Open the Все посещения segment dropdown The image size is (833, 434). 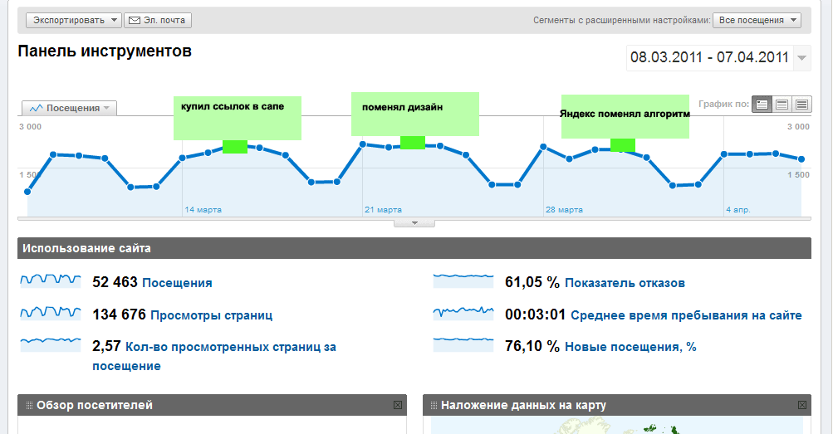click(x=757, y=20)
